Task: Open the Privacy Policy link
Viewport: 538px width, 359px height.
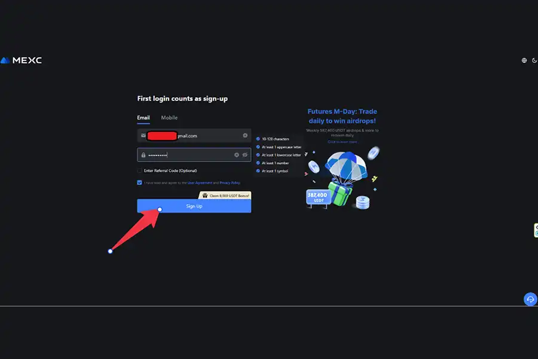Action: [230, 182]
